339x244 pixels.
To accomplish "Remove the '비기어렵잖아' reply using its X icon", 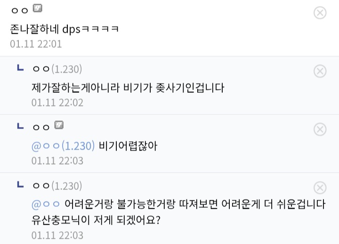I will click(x=320, y=129).
